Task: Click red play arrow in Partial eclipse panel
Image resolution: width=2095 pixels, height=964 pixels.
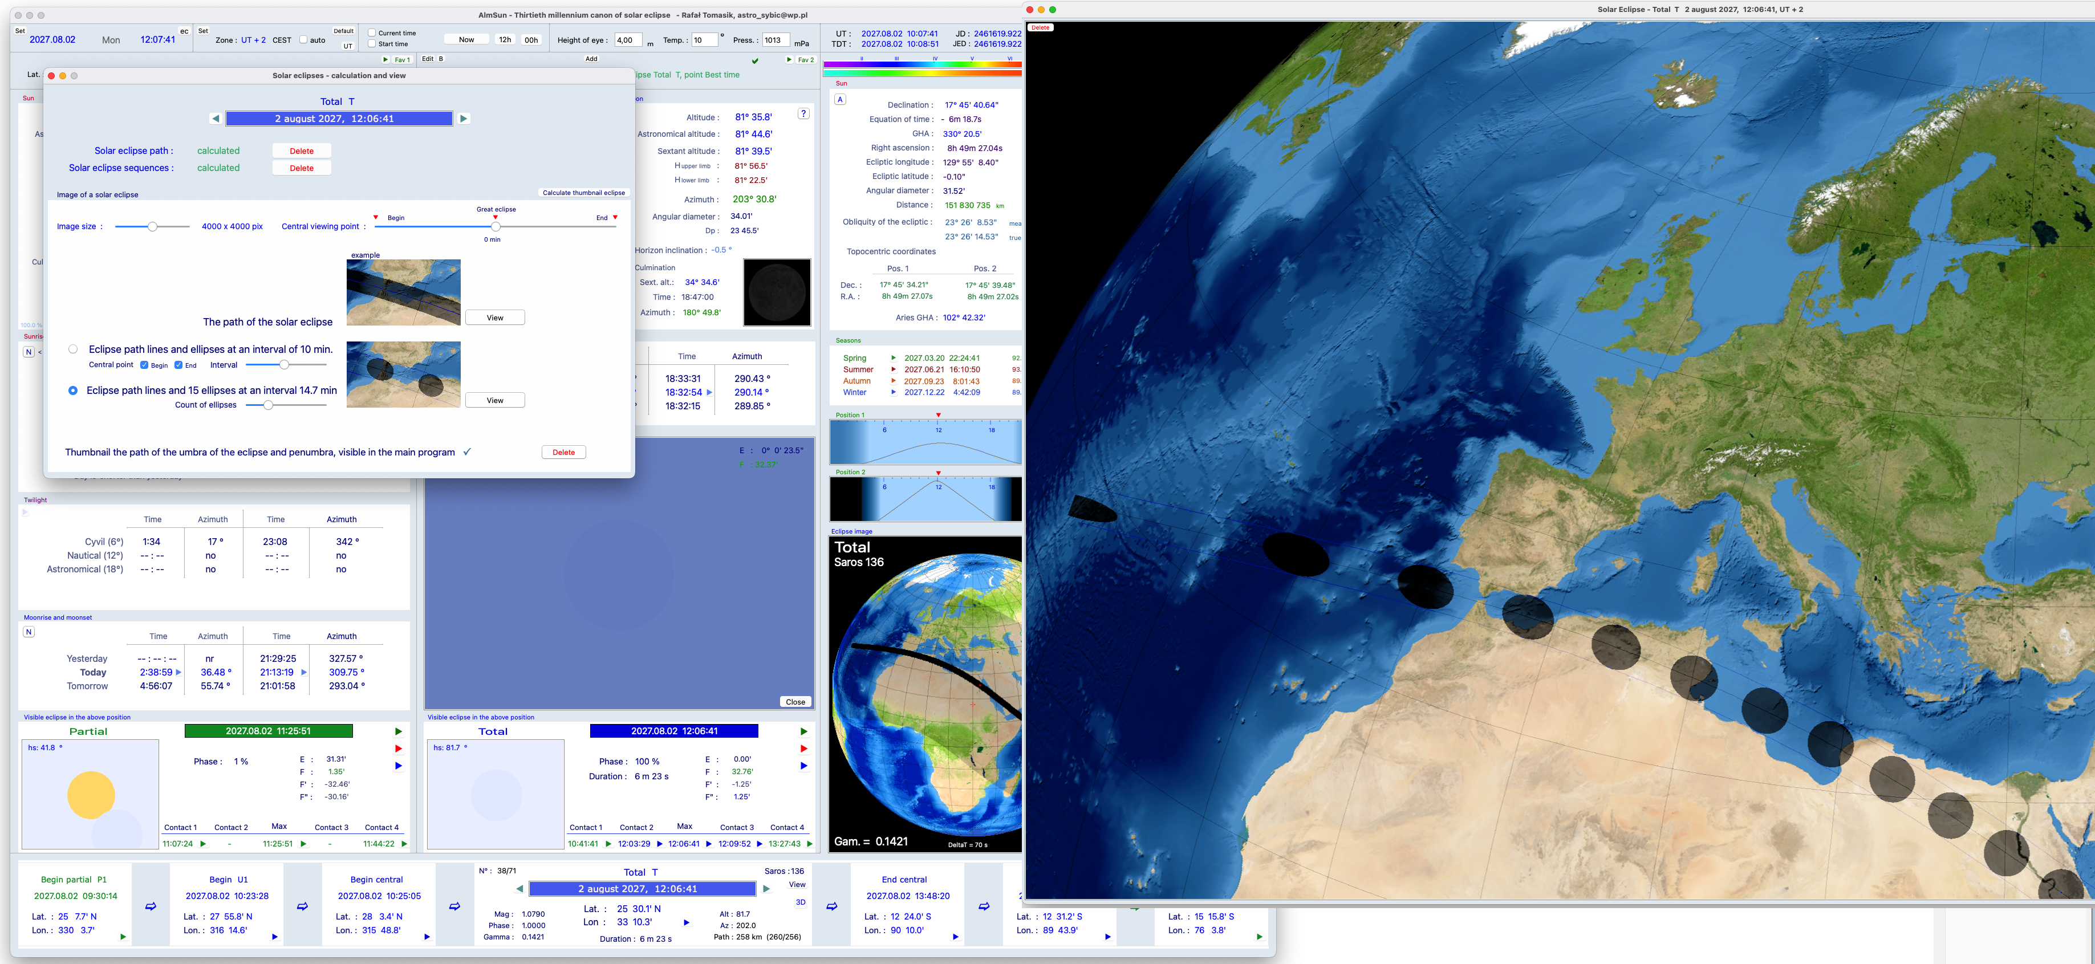Action: click(399, 749)
